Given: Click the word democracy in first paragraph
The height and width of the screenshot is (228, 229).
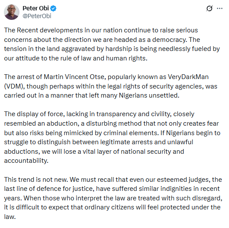Looking at the screenshot, I should point(169,40).
